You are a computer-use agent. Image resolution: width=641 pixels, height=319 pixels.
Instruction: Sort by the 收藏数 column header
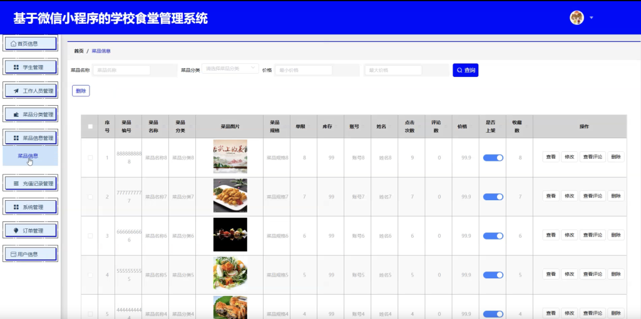519,126
